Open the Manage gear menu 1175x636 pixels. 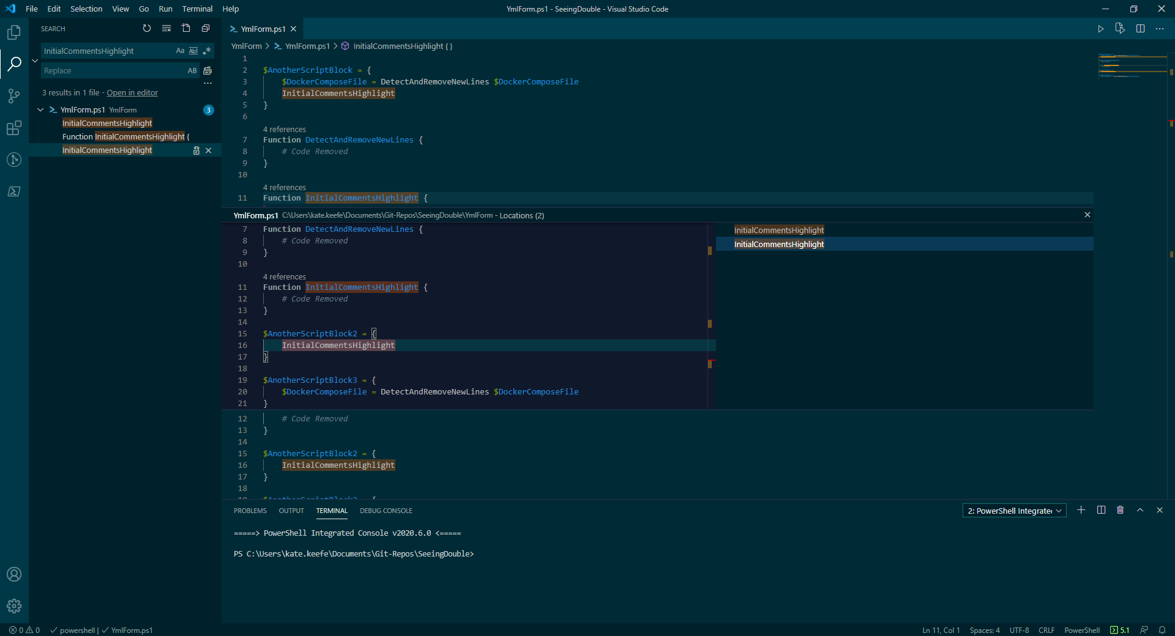[14, 606]
